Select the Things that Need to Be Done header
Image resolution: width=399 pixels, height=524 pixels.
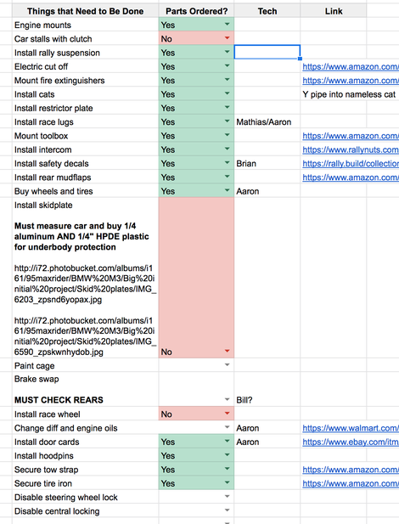click(85, 11)
